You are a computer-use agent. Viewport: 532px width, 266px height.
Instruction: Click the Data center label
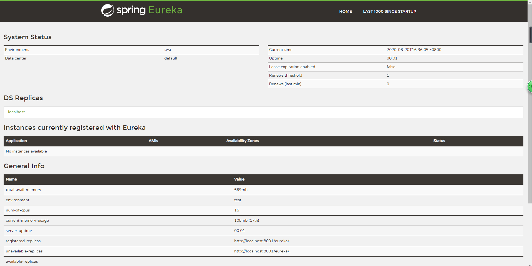[16, 58]
